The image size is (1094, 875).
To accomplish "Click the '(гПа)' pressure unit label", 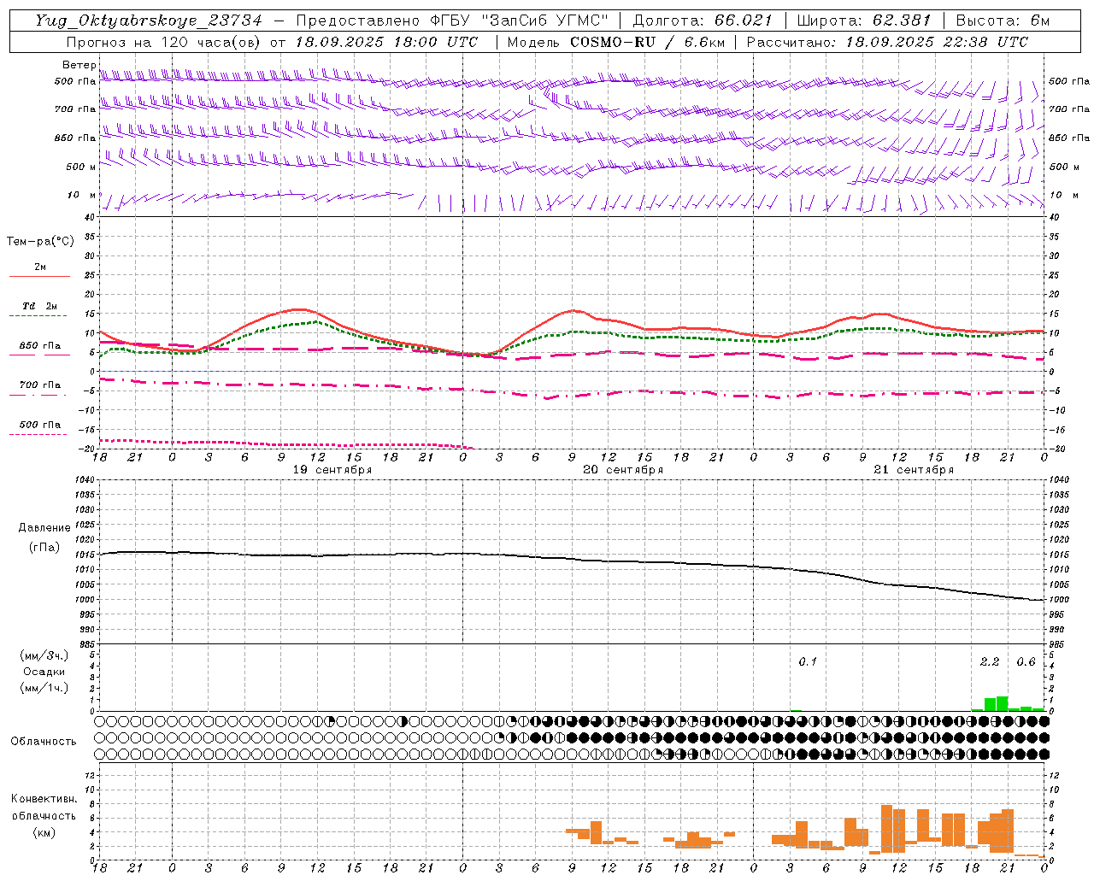I will (x=44, y=547).
